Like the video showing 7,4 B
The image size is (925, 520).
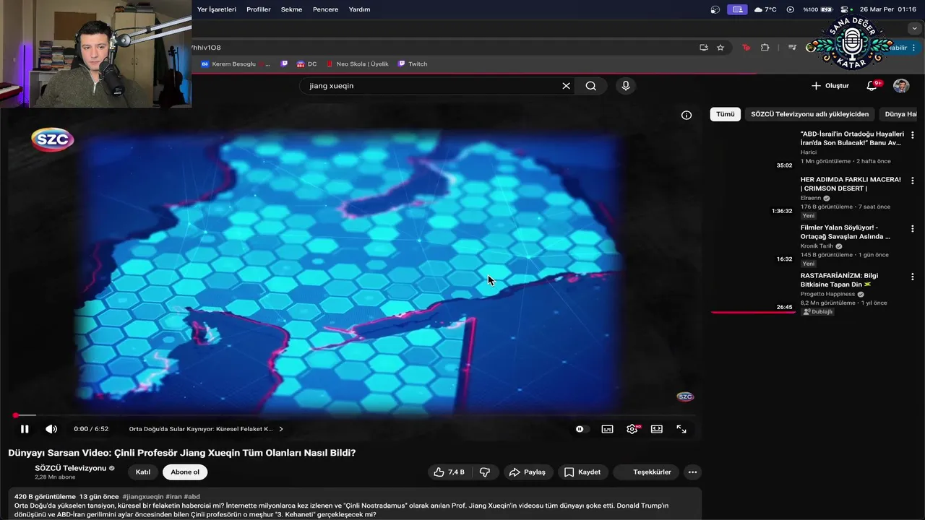449,472
